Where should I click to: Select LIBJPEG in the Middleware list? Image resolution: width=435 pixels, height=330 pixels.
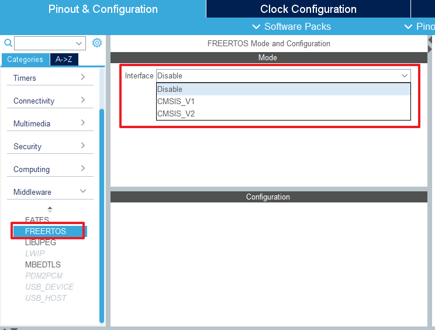[40, 242]
